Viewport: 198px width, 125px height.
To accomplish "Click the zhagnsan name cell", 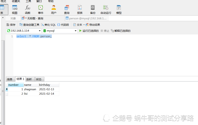I will (x=31, y=89).
